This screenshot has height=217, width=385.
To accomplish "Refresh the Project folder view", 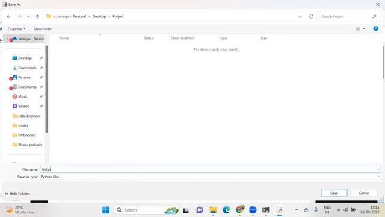I will tap(311, 16).
